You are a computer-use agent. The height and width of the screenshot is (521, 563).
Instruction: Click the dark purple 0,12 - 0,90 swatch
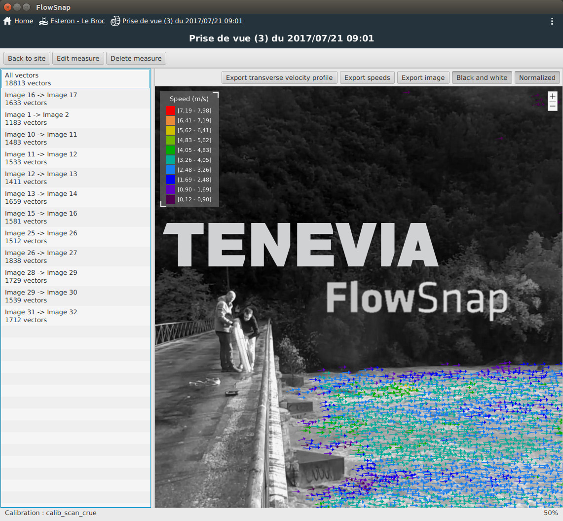171,199
